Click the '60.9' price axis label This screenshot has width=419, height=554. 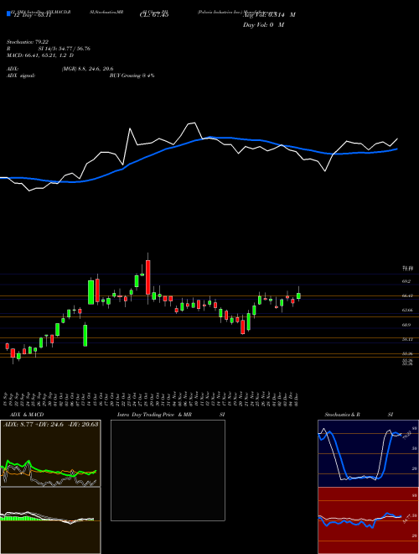pyautogui.click(x=406, y=325)
